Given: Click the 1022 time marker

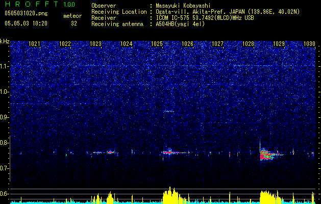Looking at the screenshot, I should tap(65, 44).
